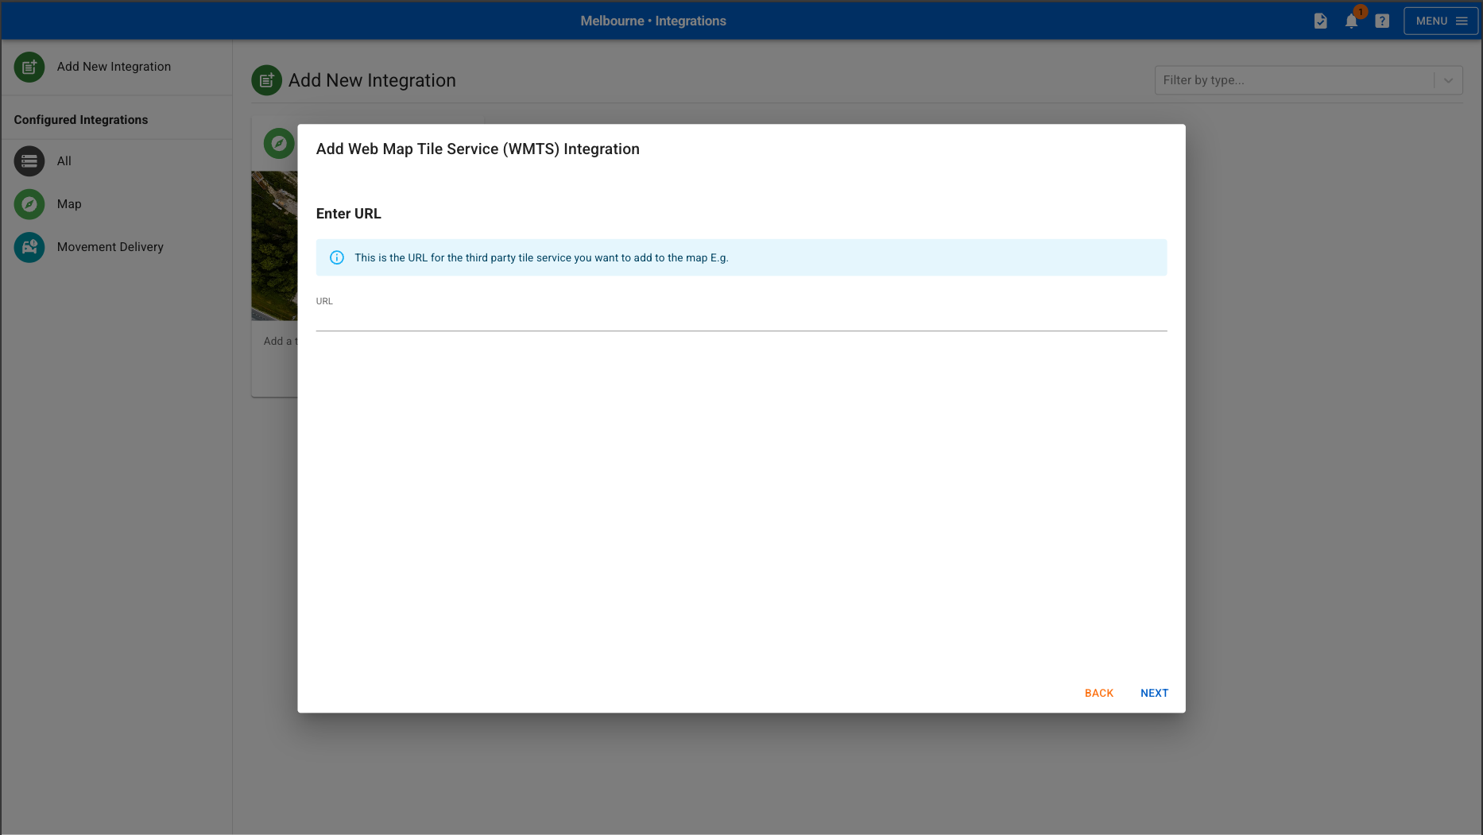Click the Map compass icon in sidebar
The width and height of the screenshot is (1483, 835).
tap(29, 204)
